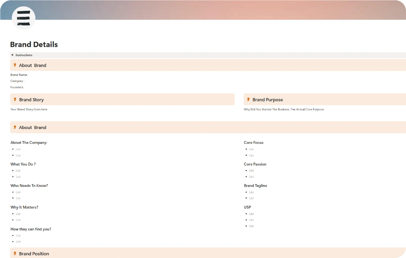Click the second List item under How they can find you?
406x258 pixels.
[x=18, y=242]
